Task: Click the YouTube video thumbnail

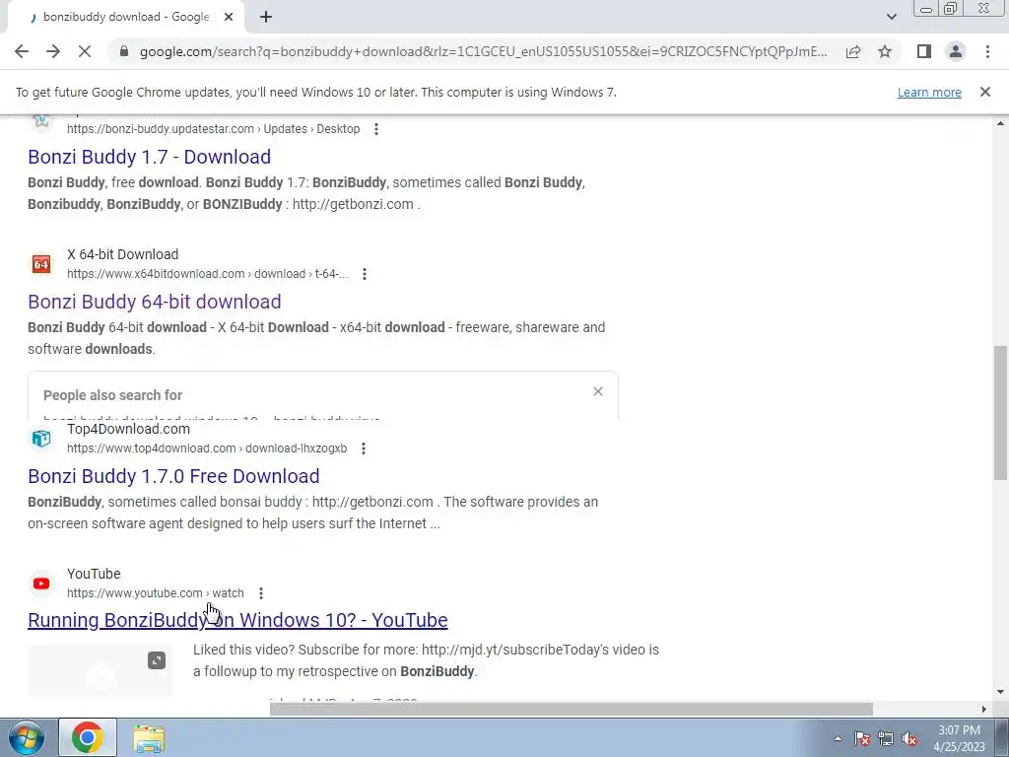Action: coord(101,670)
